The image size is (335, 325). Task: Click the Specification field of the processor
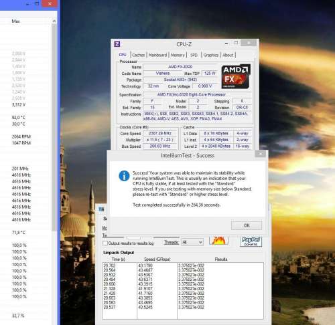coord(198,94)
